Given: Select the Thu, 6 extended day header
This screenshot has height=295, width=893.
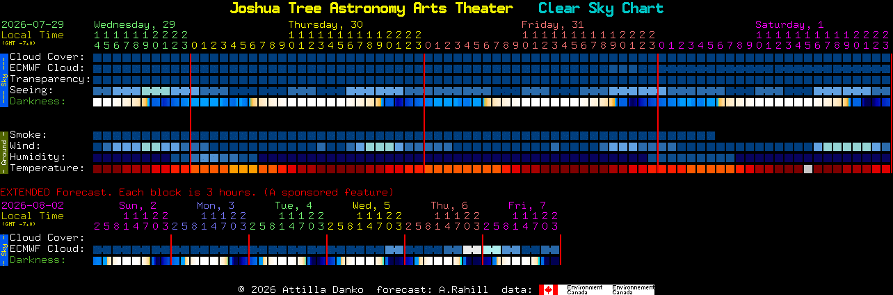Looking at the screenshot, I should click(449, 205).
